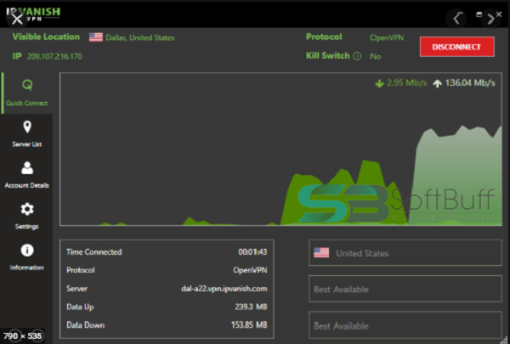Click the Kill Switch label
This screenshot has height=344, width=510.
(x=328, y=55)
